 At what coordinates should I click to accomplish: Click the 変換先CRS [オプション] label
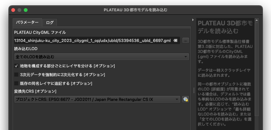point(35,91)
